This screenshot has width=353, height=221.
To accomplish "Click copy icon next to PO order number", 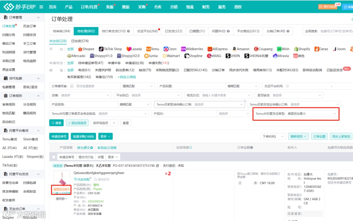I will (x=157, y=165).
